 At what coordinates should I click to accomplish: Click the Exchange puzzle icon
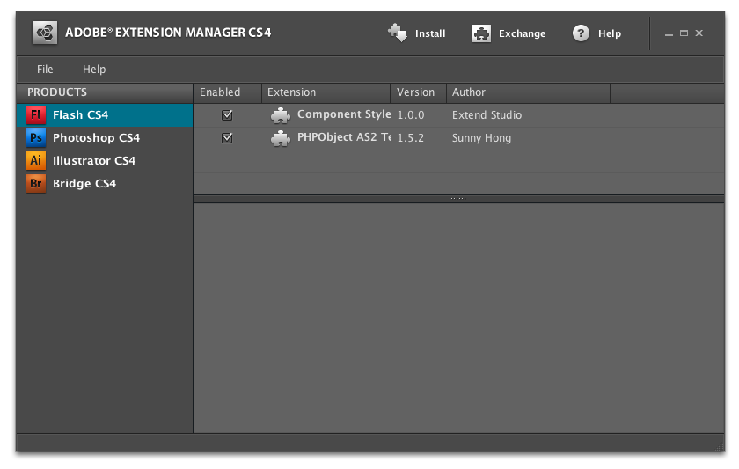point(481,33)
